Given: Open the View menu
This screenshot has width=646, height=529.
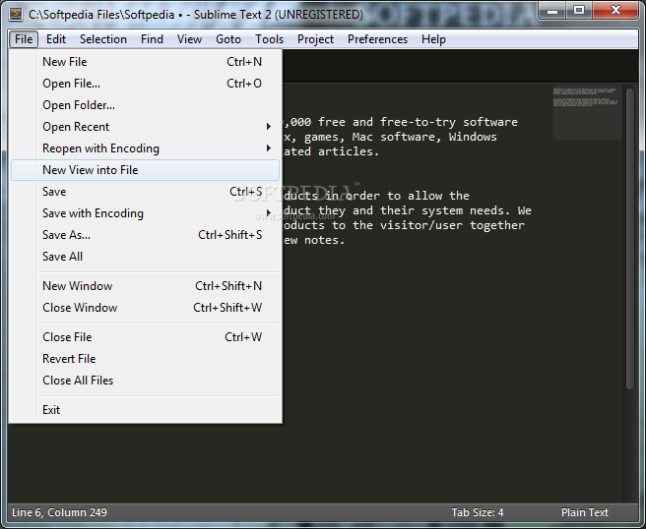Looking at the screenshot, I should [x=189, y=39].
